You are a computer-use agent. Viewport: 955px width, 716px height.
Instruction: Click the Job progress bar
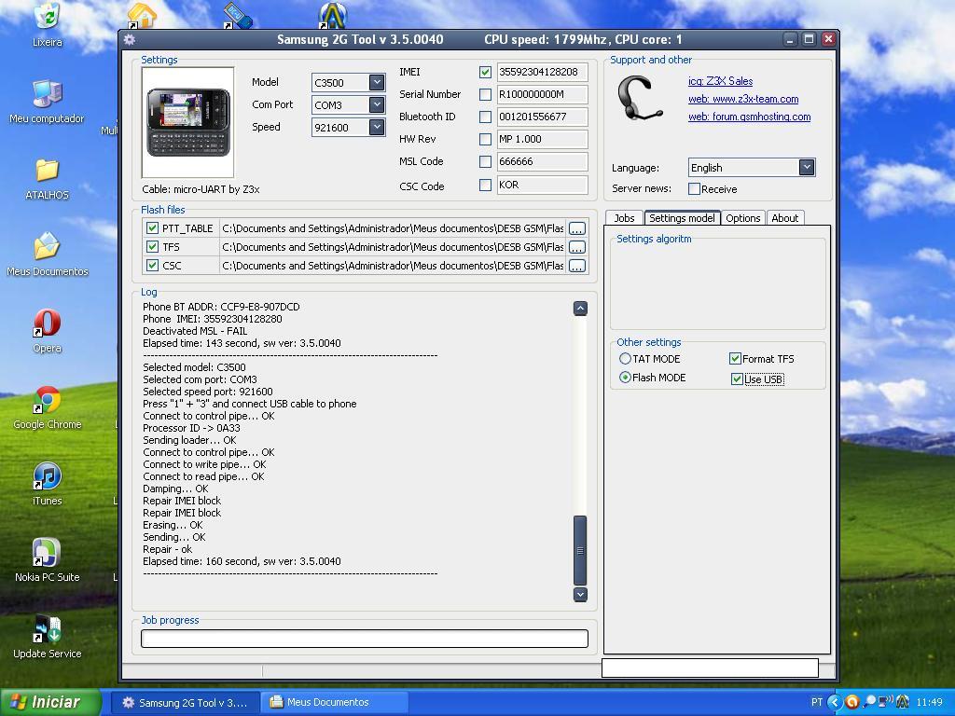pos(365,638)
